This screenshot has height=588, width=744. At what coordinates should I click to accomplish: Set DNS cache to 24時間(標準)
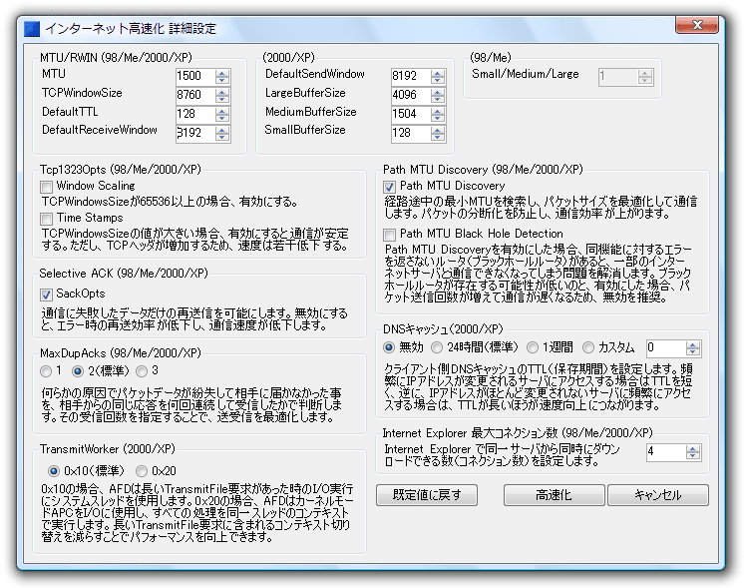pos(437,347)
